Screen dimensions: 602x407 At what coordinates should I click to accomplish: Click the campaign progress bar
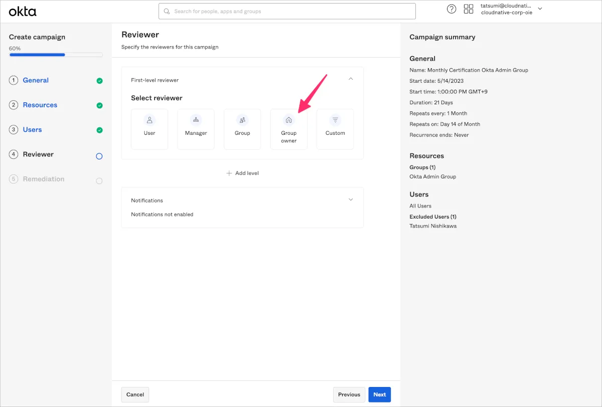(56, 55)
